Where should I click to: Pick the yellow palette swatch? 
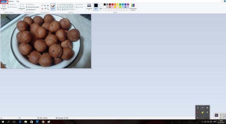click(x=118, y=4)
